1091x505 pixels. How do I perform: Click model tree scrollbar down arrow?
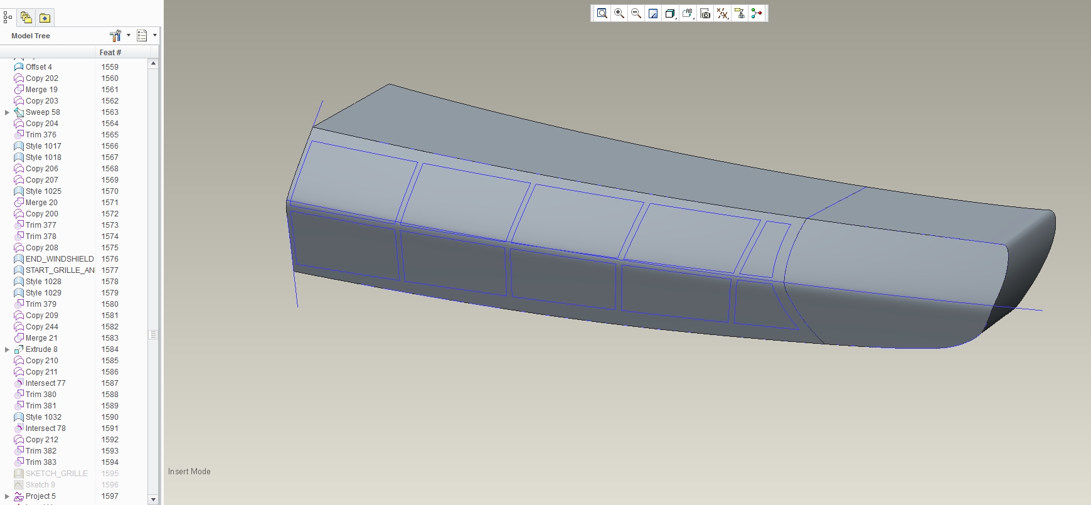click(x=153, y=499)
